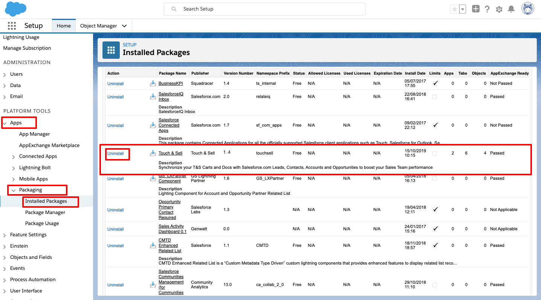Open the notifications bell
Image resolution: width=541 pixels, height=300 pixels.
coord(511,9)
